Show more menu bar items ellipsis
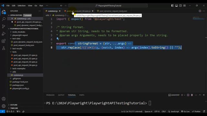The image size is (207, 116). pyautogui.click(x=47, y=6)
